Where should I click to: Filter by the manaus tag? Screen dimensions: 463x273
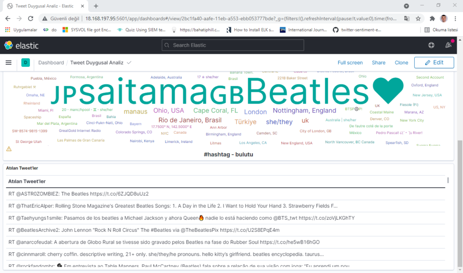[x=136, y=112]
